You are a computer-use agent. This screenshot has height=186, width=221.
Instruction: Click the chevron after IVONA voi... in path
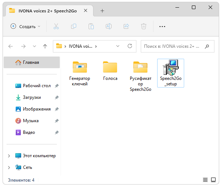tap(96, 46)
